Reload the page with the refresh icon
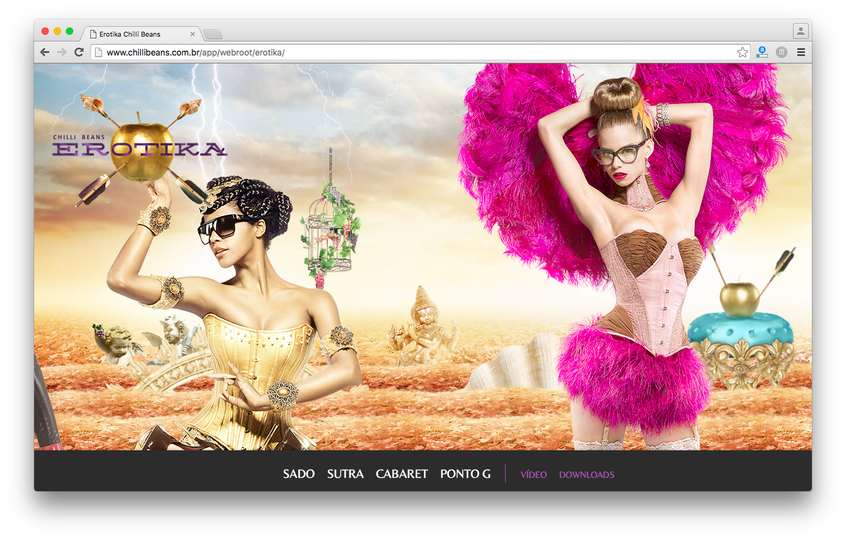This screenshot has height=540, width=846. (79, 52)
